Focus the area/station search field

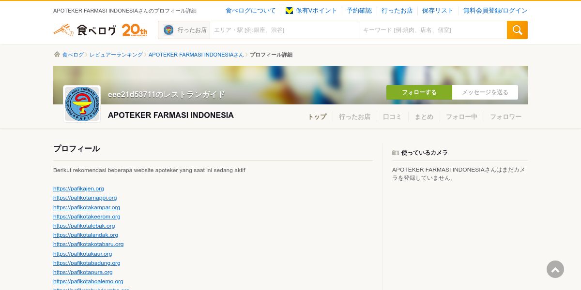click(x=284, y=30)
